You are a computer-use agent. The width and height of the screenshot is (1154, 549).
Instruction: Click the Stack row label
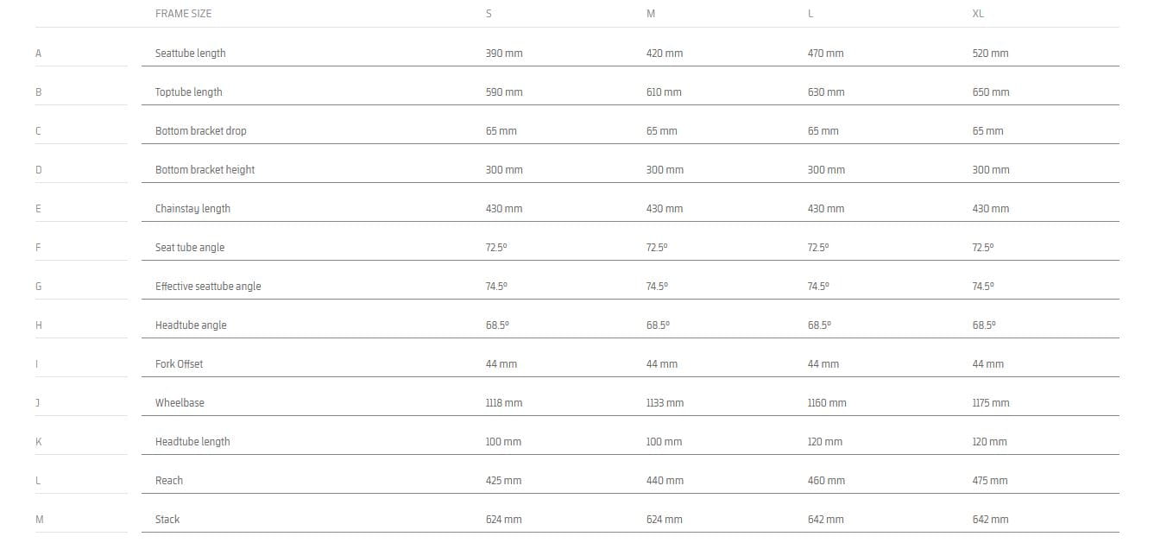[x=167, y=520]
